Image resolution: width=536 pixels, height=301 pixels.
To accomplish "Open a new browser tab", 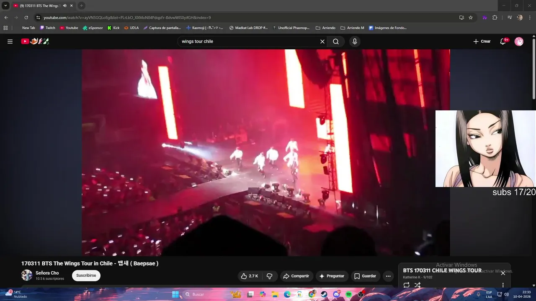I will (81, 6).
